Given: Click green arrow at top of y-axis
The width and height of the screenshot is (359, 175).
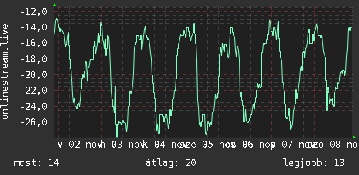Looking at the screenshot, I should [x=54, y=5].
